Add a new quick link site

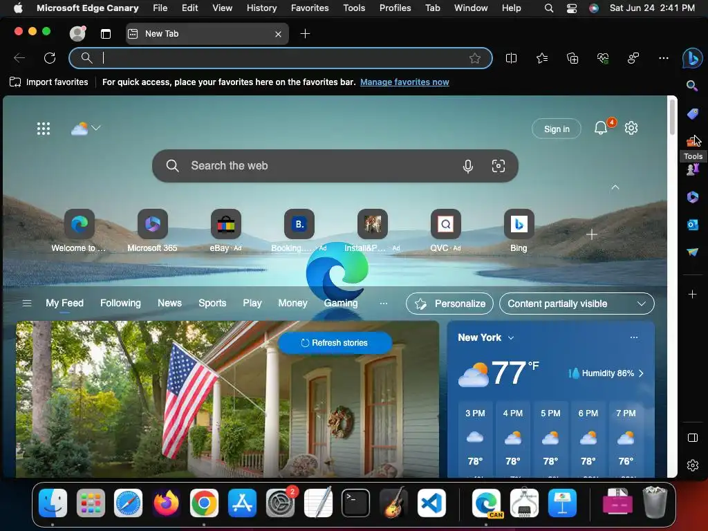pos(592,234)
